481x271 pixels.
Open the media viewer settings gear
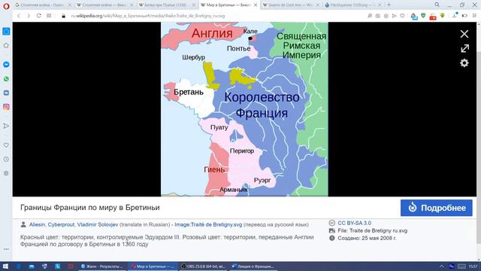[464, 63]
